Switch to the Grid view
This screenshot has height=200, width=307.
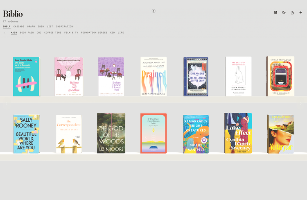[x=41, y=27]
